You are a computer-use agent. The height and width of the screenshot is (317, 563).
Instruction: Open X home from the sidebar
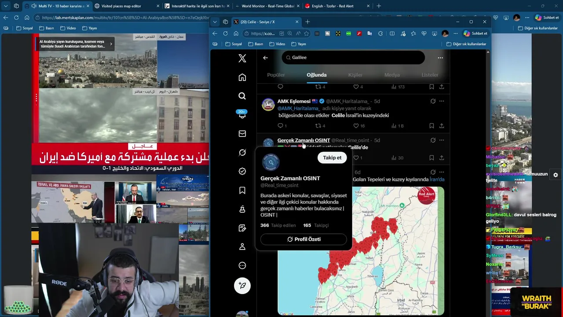coord(242,77)
